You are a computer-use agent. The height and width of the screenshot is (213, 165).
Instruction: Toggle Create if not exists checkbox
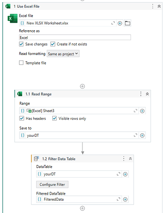pyautogui.click(x=53, y=44)
